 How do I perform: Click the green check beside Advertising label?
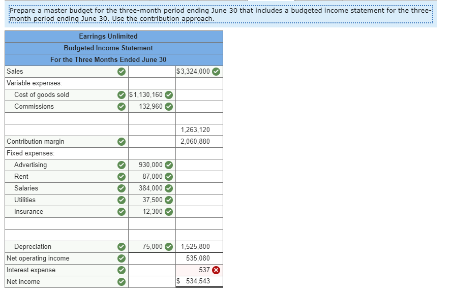(122, 165)
